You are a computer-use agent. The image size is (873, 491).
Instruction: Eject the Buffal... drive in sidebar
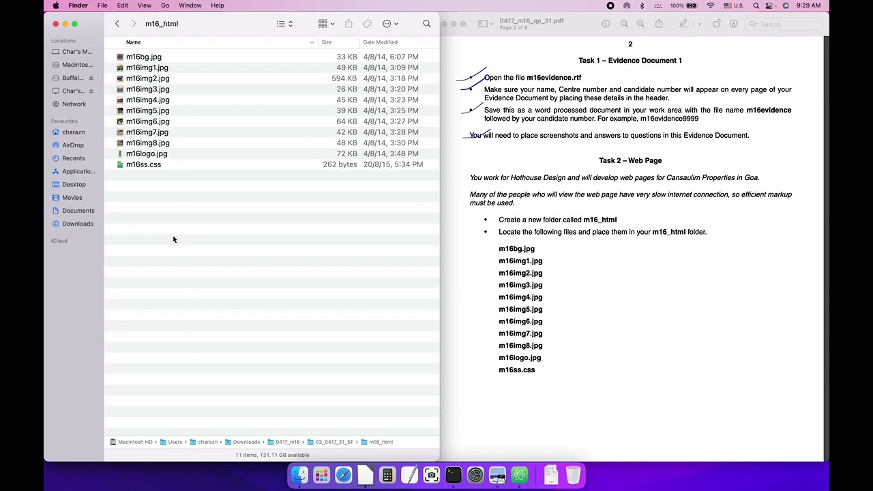91,78
